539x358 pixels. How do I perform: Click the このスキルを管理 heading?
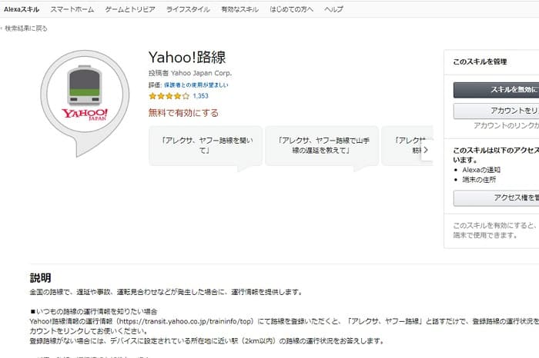tap(480, 62)
